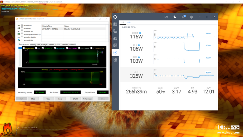Enable the Stress FPU checkbox
The image size is (243, 137).
(x=22, y=28)
